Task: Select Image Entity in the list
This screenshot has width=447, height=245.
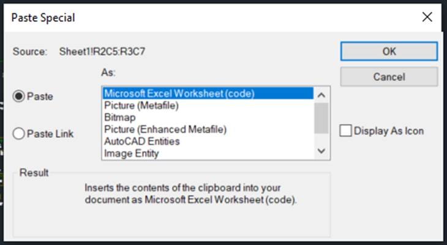Action: click(132, 153)
